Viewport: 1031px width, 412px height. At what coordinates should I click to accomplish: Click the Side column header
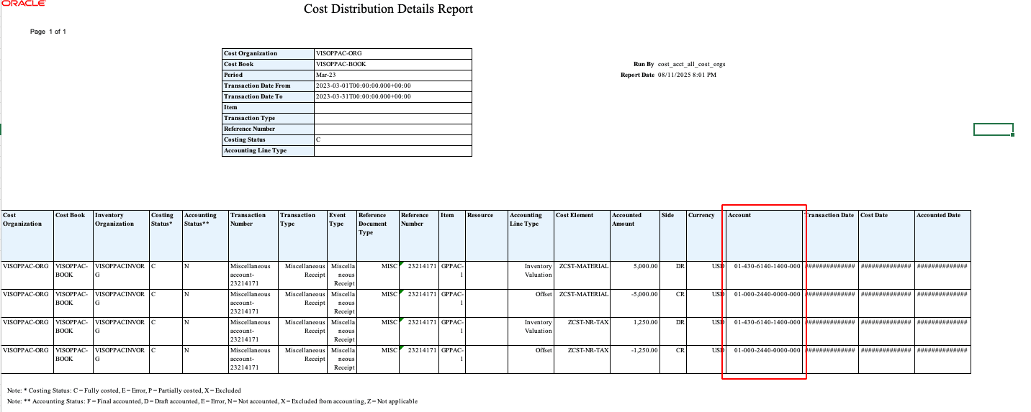click(x=673, y=235)
